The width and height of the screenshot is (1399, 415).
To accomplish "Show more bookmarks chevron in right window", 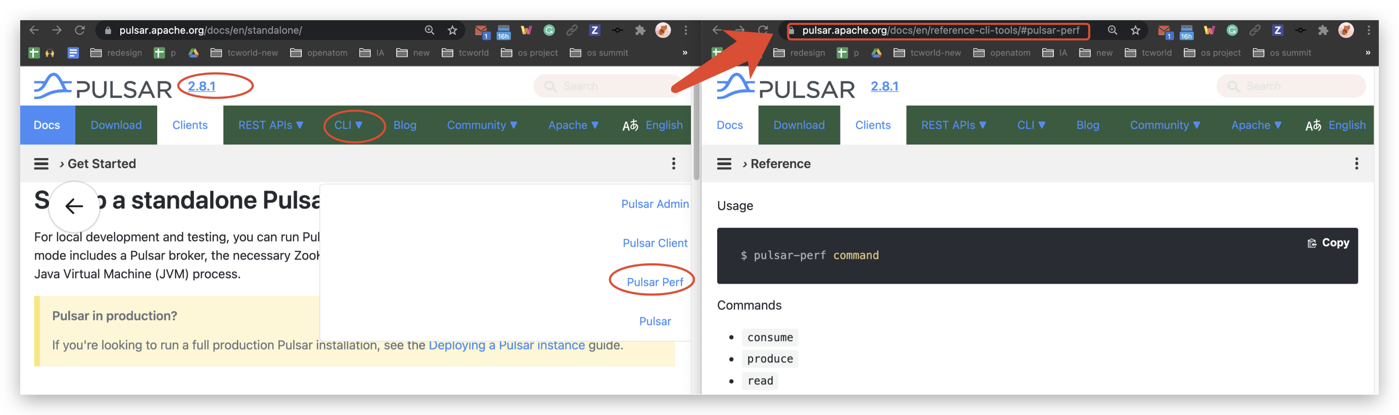I will click(1368, 53).
